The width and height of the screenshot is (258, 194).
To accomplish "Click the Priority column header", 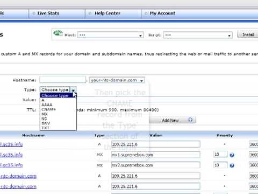I will [x=225, y=135].
